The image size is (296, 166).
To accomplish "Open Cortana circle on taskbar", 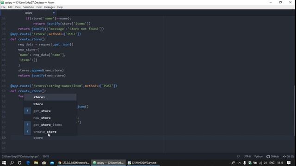I will coord(19,163).
